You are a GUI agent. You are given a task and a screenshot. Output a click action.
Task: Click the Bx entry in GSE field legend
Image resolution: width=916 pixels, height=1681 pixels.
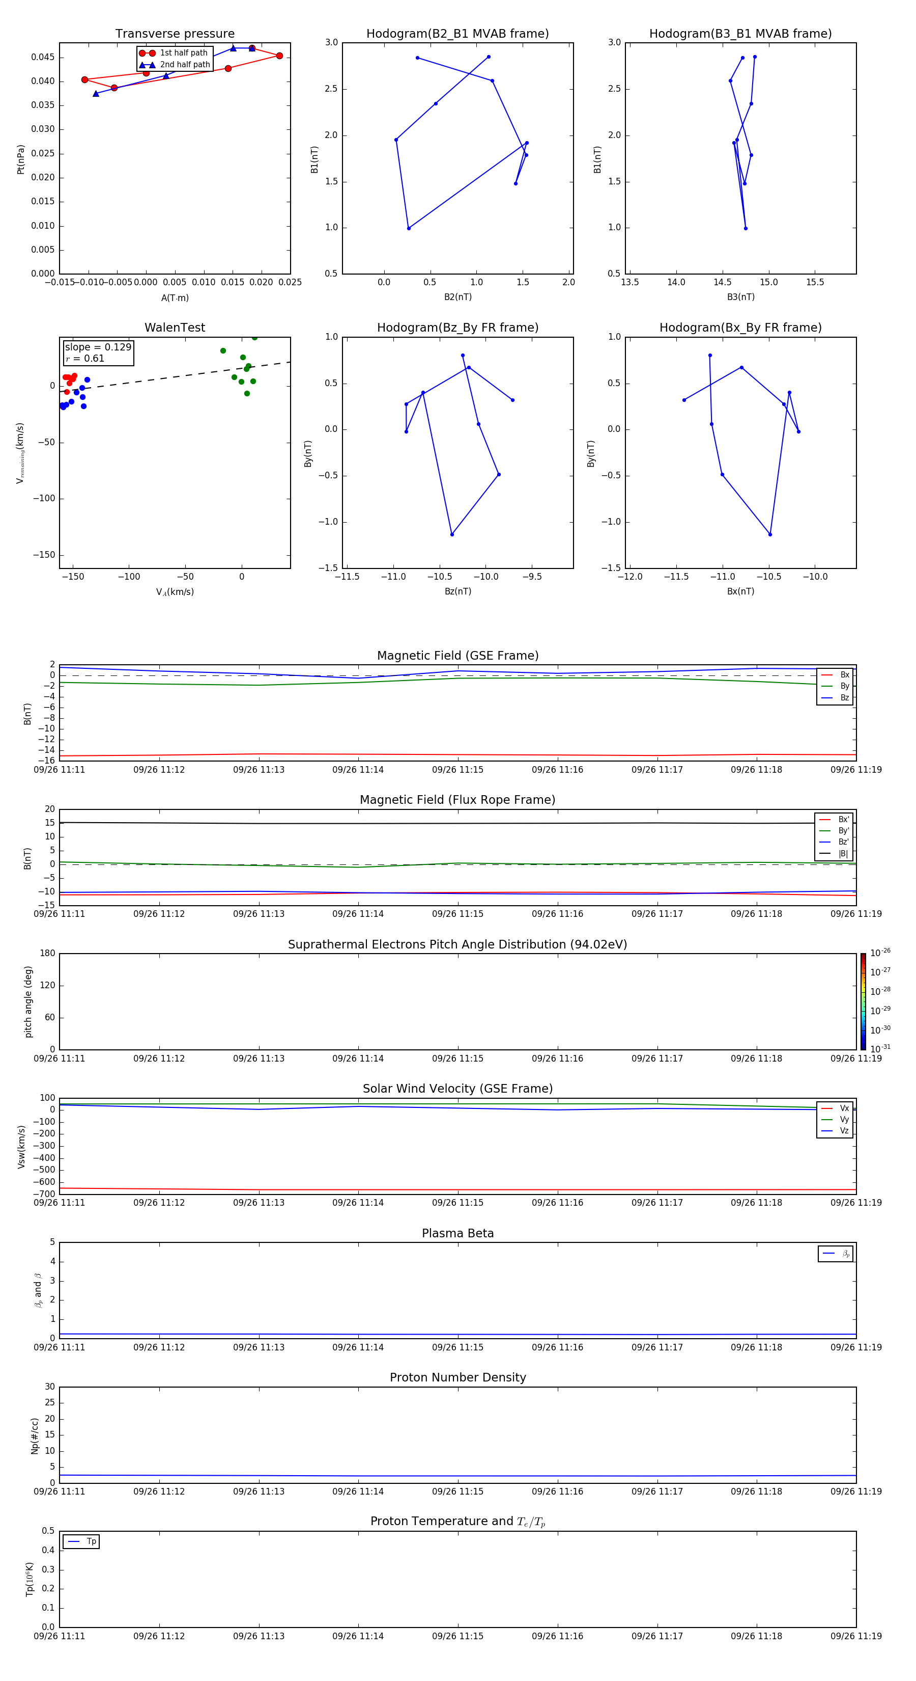(835, 675)
